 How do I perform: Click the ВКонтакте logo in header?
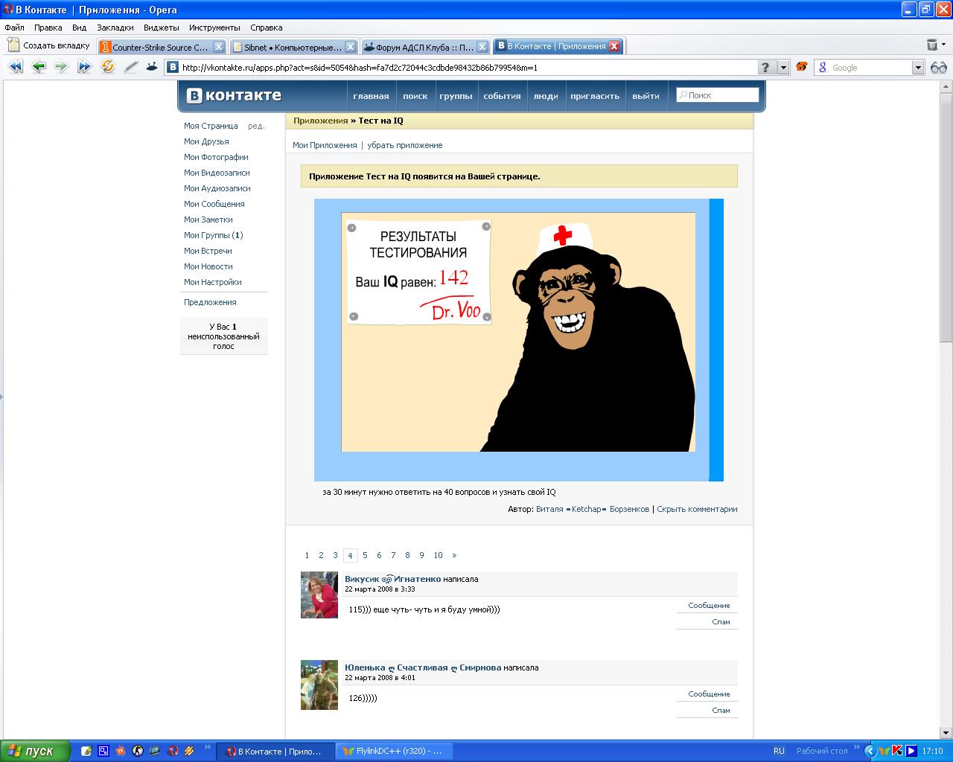coord(234,95)
